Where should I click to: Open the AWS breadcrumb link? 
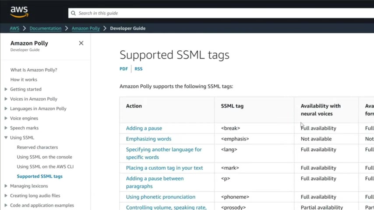pos(14,28)
